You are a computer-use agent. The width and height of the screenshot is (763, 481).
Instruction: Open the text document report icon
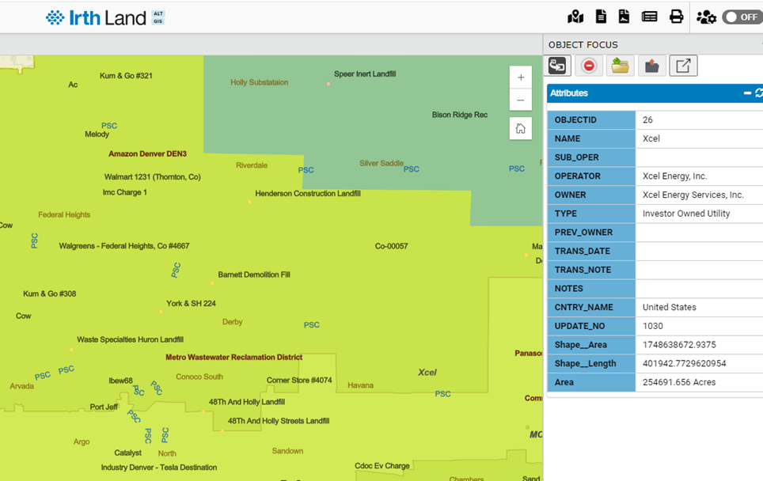click(x=601, y=17)
